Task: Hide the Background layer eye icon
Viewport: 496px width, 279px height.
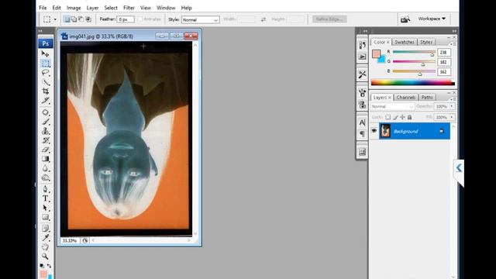Action: pyautogui.click(x=374, y=131)
